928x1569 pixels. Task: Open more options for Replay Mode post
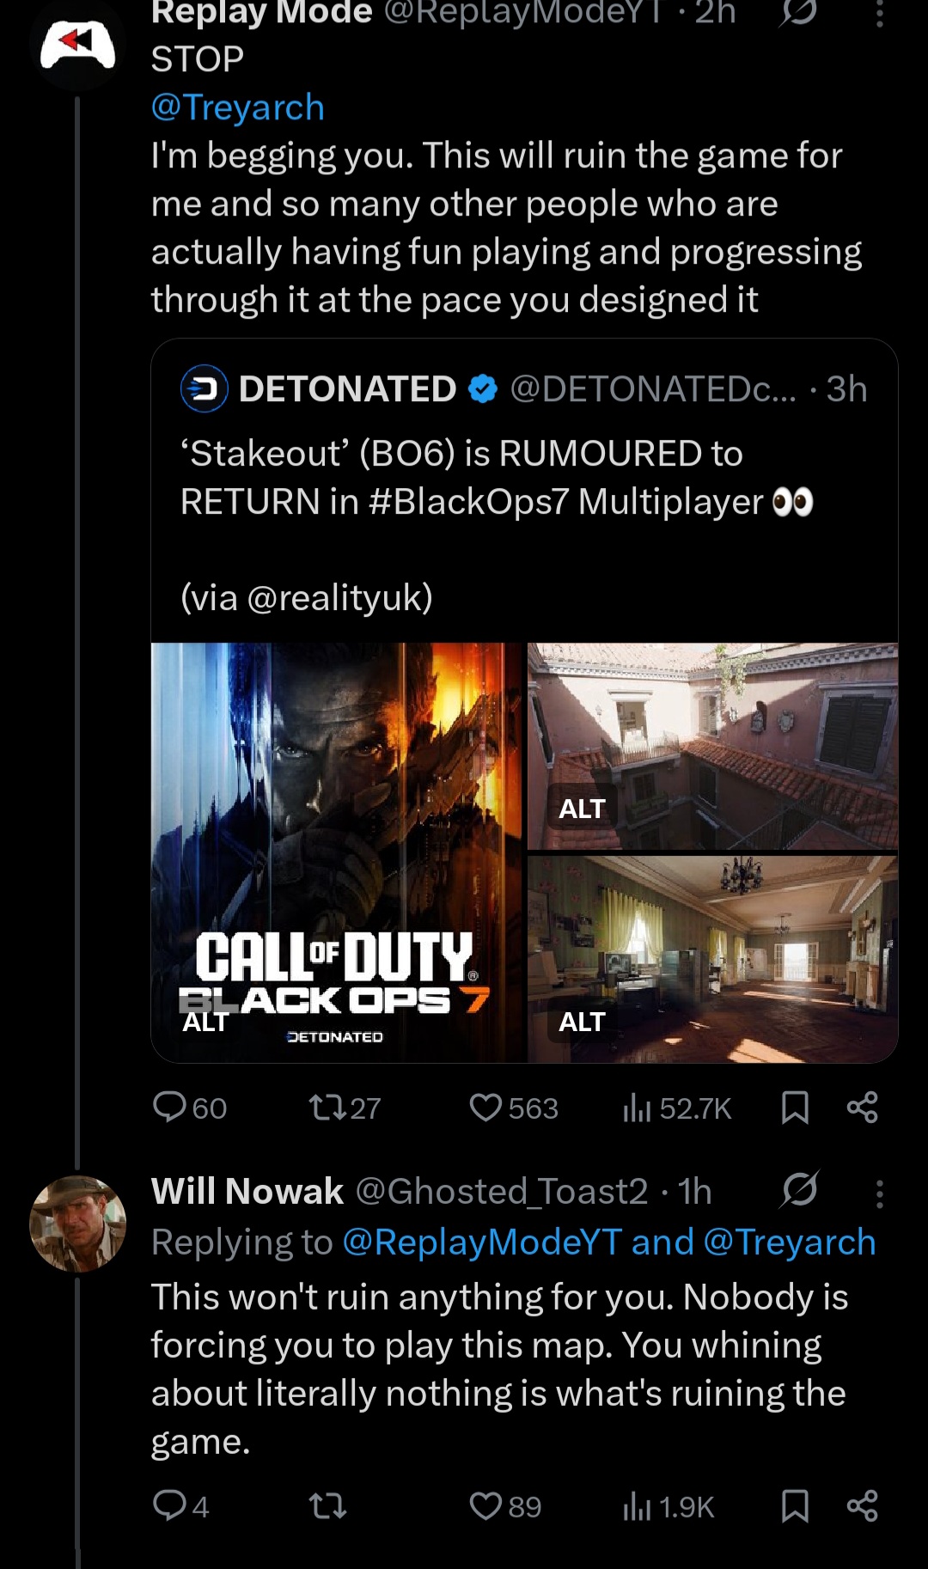pyautogui.click(x=879, y=13)
